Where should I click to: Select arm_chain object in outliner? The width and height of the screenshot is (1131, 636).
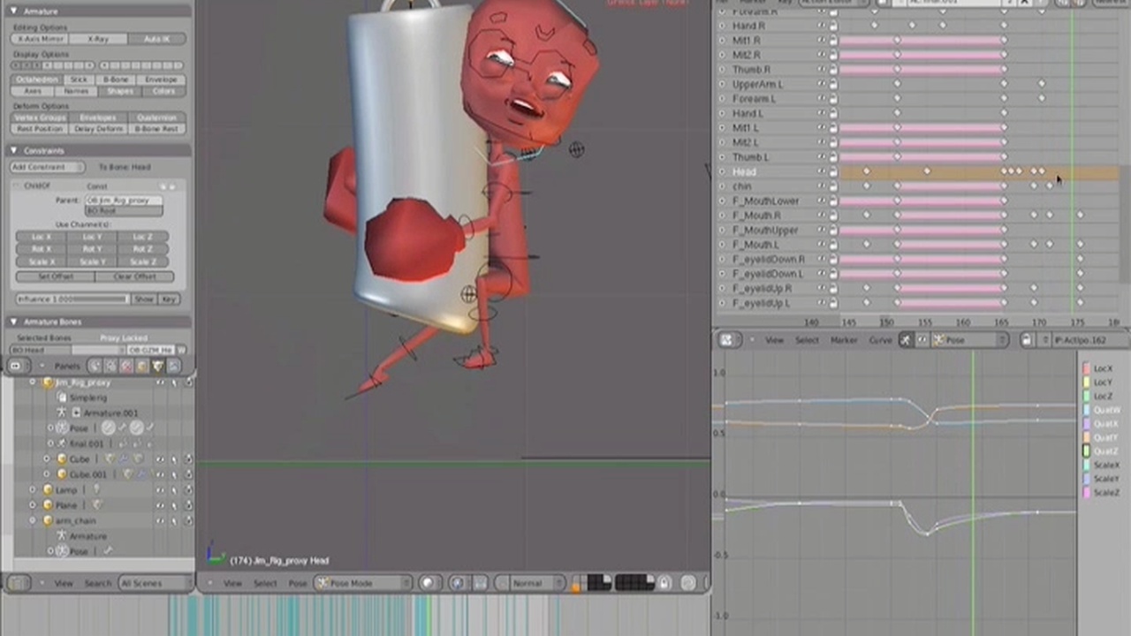point(76,520)
